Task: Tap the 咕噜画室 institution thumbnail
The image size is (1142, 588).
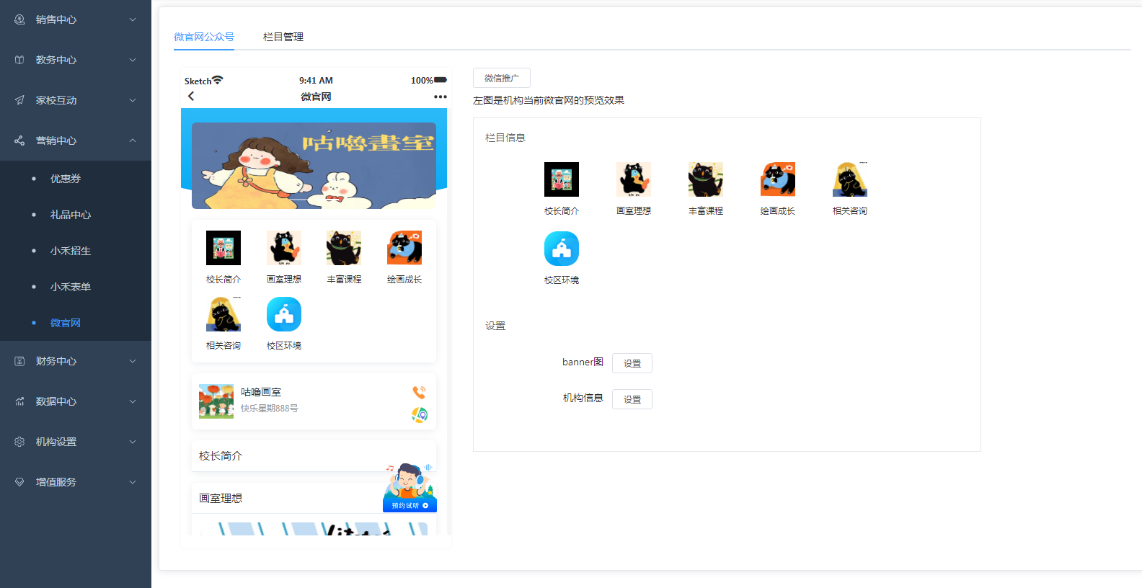Action: (216, 401)
